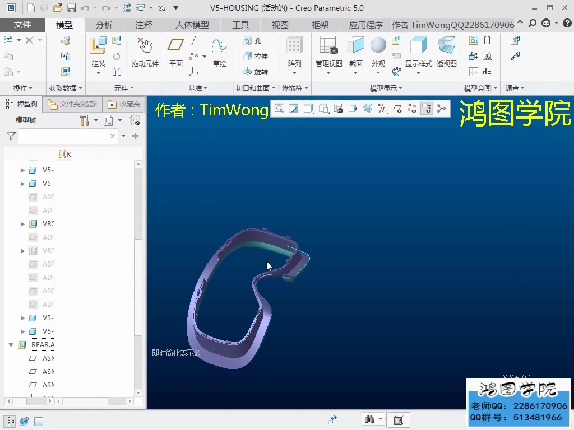Screen dimensions: 574x430
Task: Collapse the REAR.A assembly node
Action: (x=11, y=345)
